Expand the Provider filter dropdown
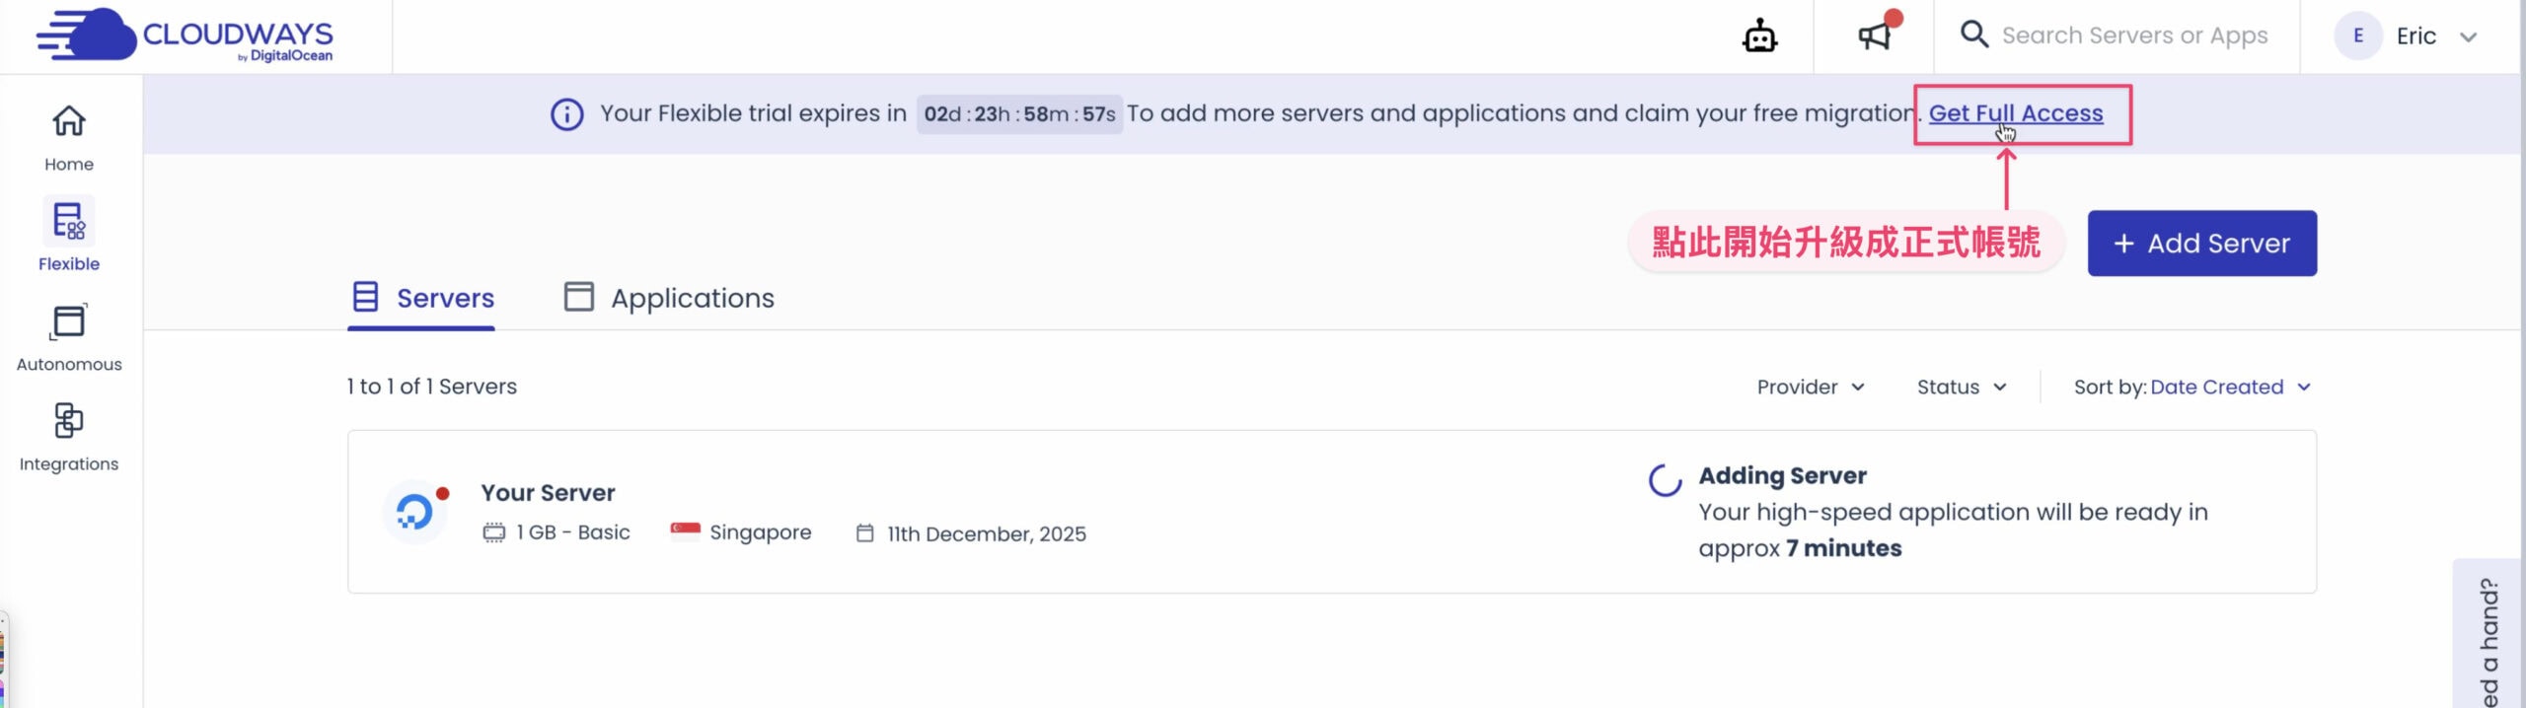 1811,387
